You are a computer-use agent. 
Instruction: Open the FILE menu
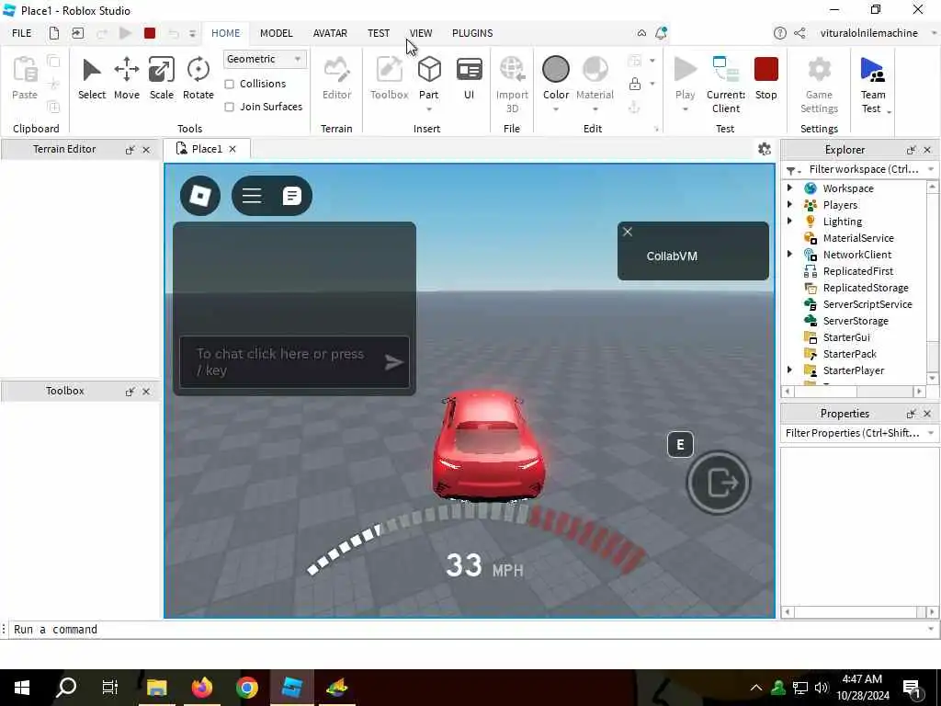point(22,33)
